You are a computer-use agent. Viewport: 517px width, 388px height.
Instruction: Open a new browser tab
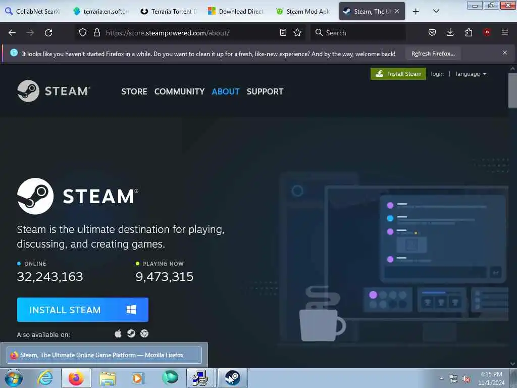click(x=416, y=12)
